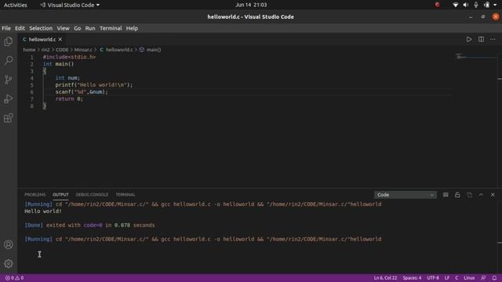Click the 'Hello world!' output line
Image resolution: width=502 pixels, height=282 pixels.
click(x=43, y=211)
